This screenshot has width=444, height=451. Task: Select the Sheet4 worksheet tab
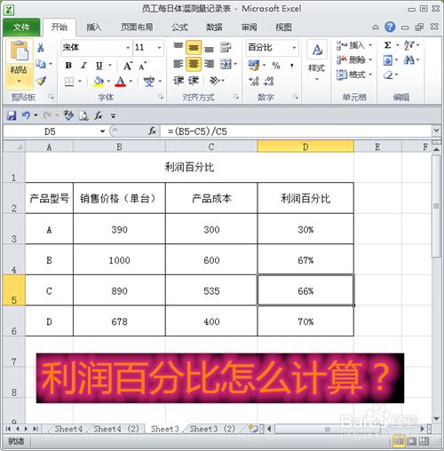point(68,429)
